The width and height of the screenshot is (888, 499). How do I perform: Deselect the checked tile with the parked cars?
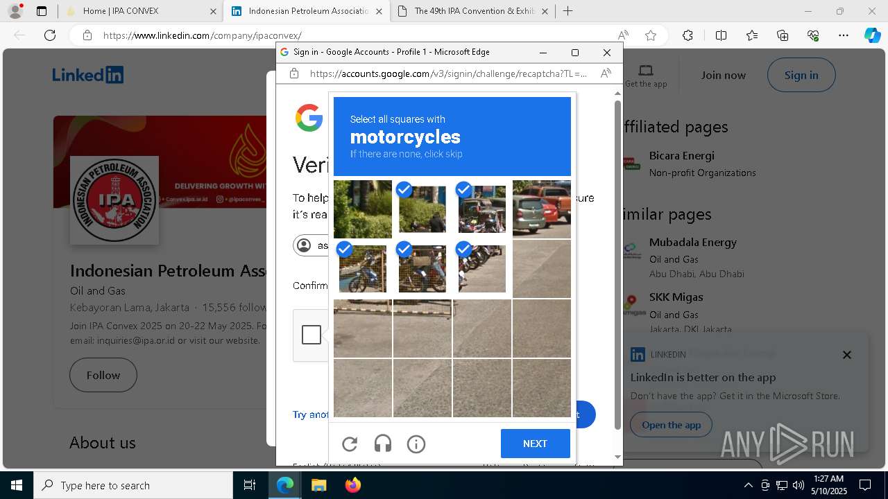click(482, 209)
